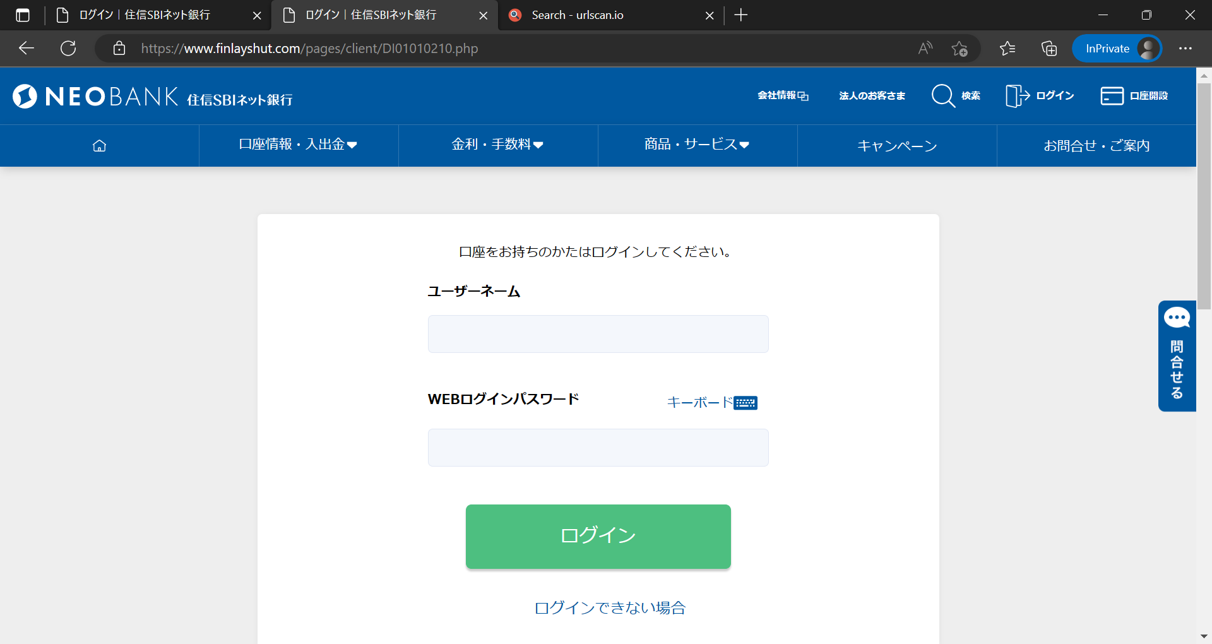Expand the 口座情報・入出金 menu

(x=298, y=145)
